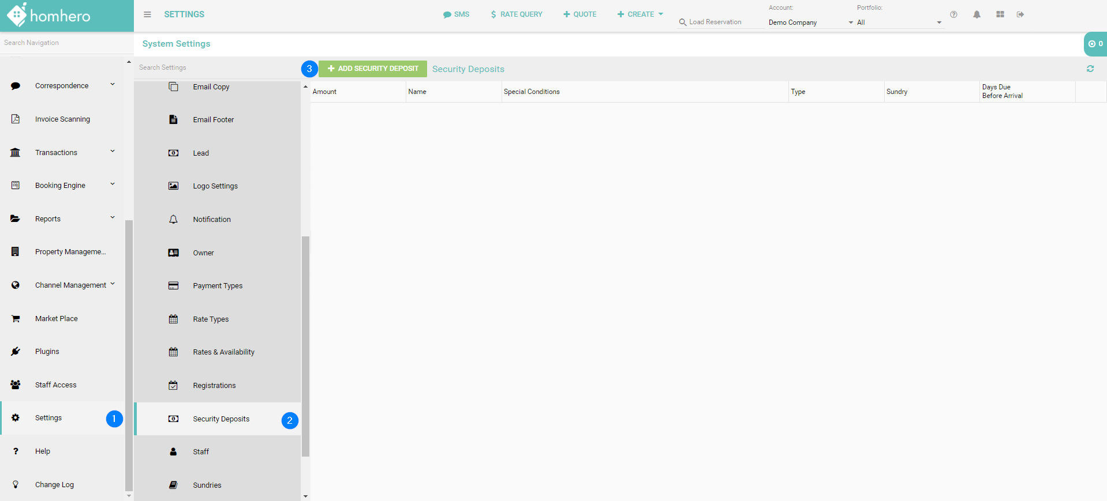Screen dimensions: 1107x501
Task: Click the Search Settings input field
Action: tap(216, 67)
